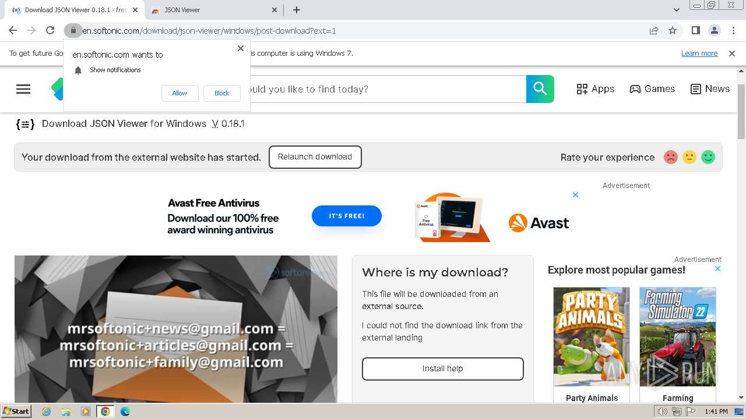
Task: Open a new browser tab
Action: point(297,10)
